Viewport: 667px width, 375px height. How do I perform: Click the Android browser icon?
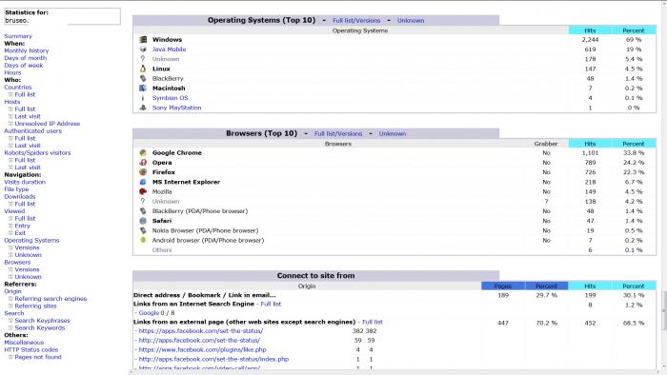143,241
